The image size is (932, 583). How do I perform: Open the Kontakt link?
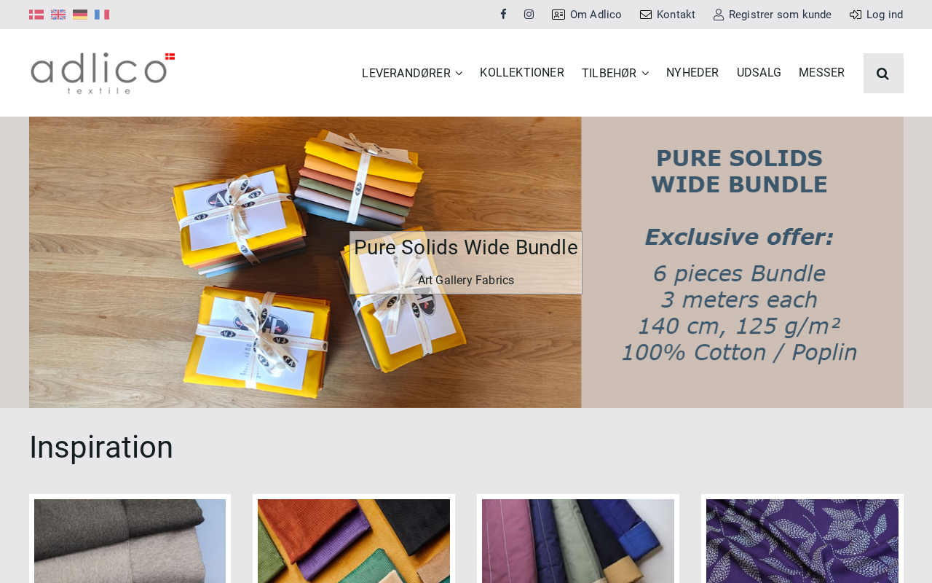point(668,15)
